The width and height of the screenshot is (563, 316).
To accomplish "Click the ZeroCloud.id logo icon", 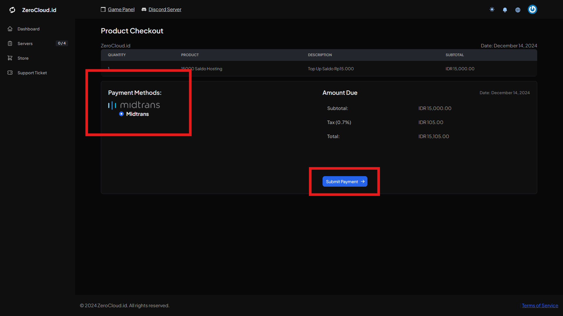I will pos(12,10).
